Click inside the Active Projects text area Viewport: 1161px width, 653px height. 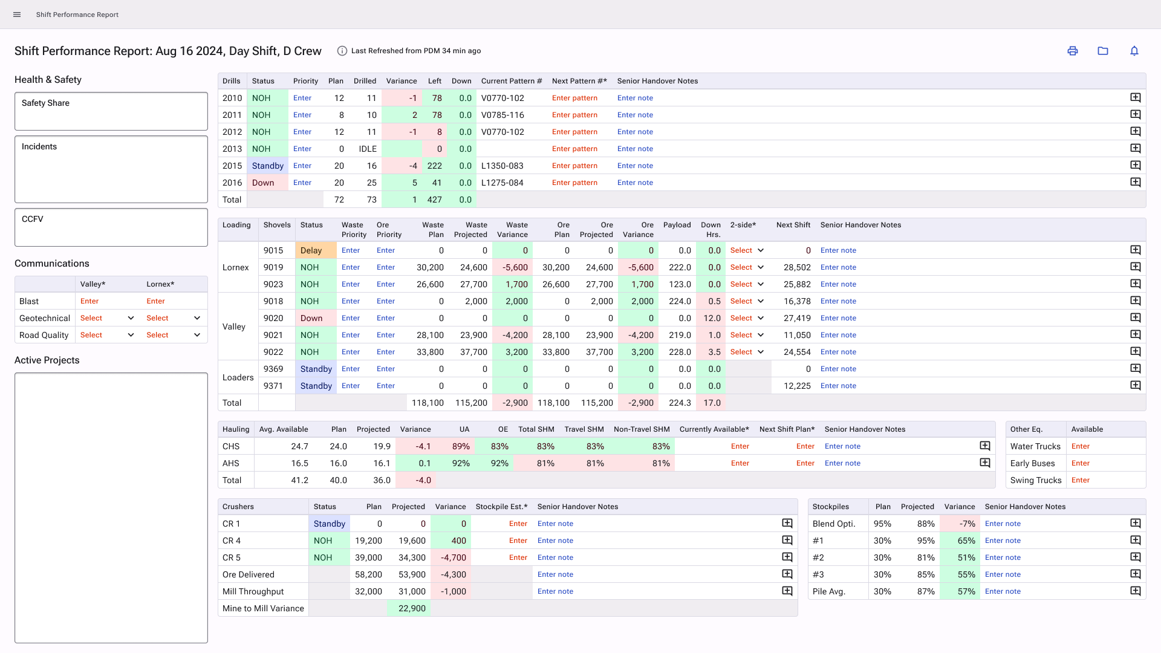[x=111, y=508]
